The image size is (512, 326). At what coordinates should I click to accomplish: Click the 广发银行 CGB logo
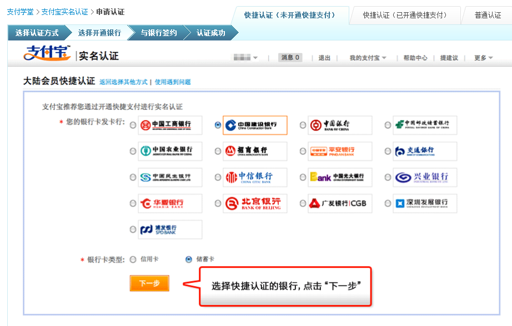pyautogui.click(x=340, y=203)
